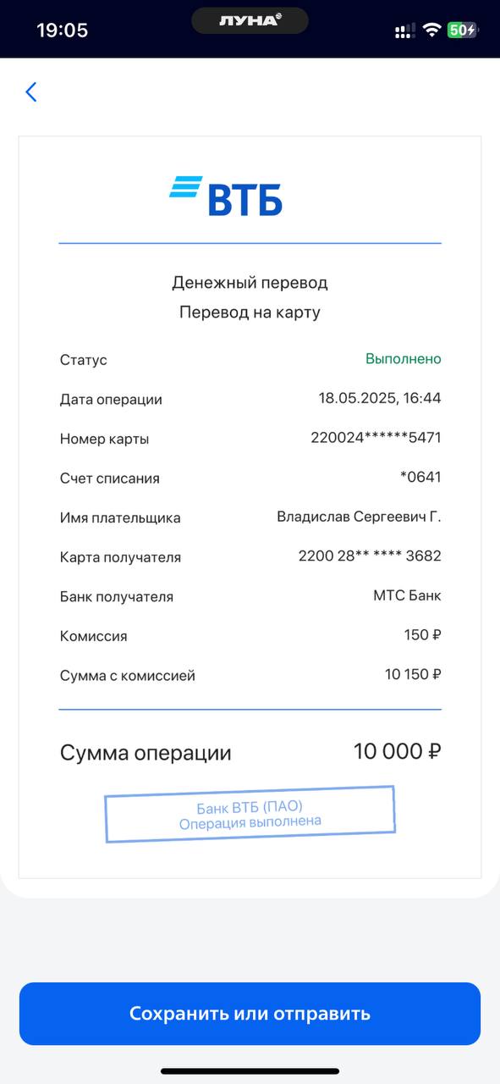Tap the payer name Владислав Сергеевич Г.
500x1084 pixels.
(359, 517)
